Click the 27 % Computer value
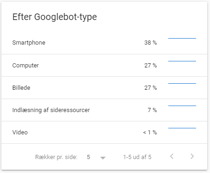The width and height of the screenshot is (210, 173). tap(151, 66)
